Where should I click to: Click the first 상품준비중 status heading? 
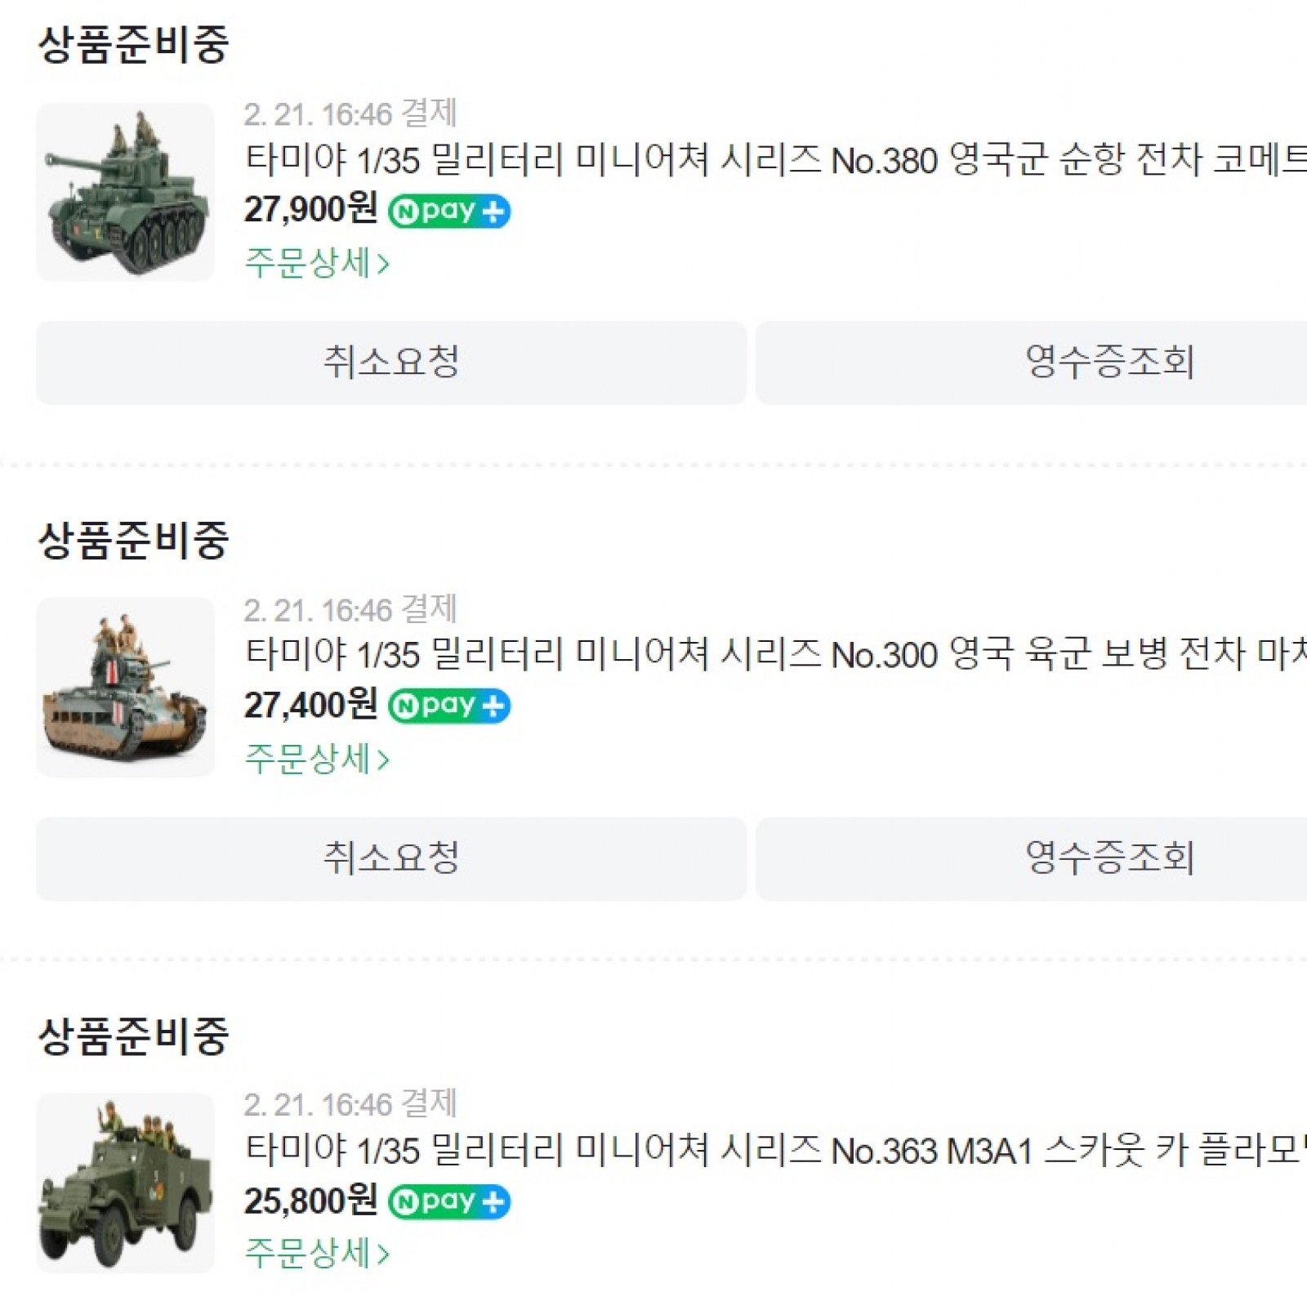133,45
